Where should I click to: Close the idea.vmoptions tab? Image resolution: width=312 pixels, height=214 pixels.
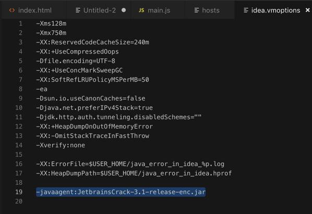pyautogui.click(x=307, y=10)
